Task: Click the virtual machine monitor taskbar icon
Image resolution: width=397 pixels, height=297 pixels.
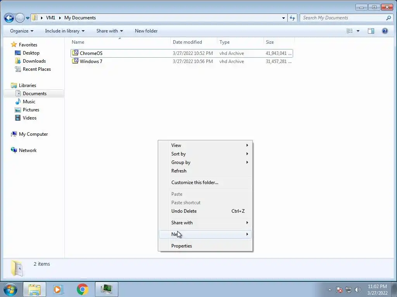Action: coord(106,289)
